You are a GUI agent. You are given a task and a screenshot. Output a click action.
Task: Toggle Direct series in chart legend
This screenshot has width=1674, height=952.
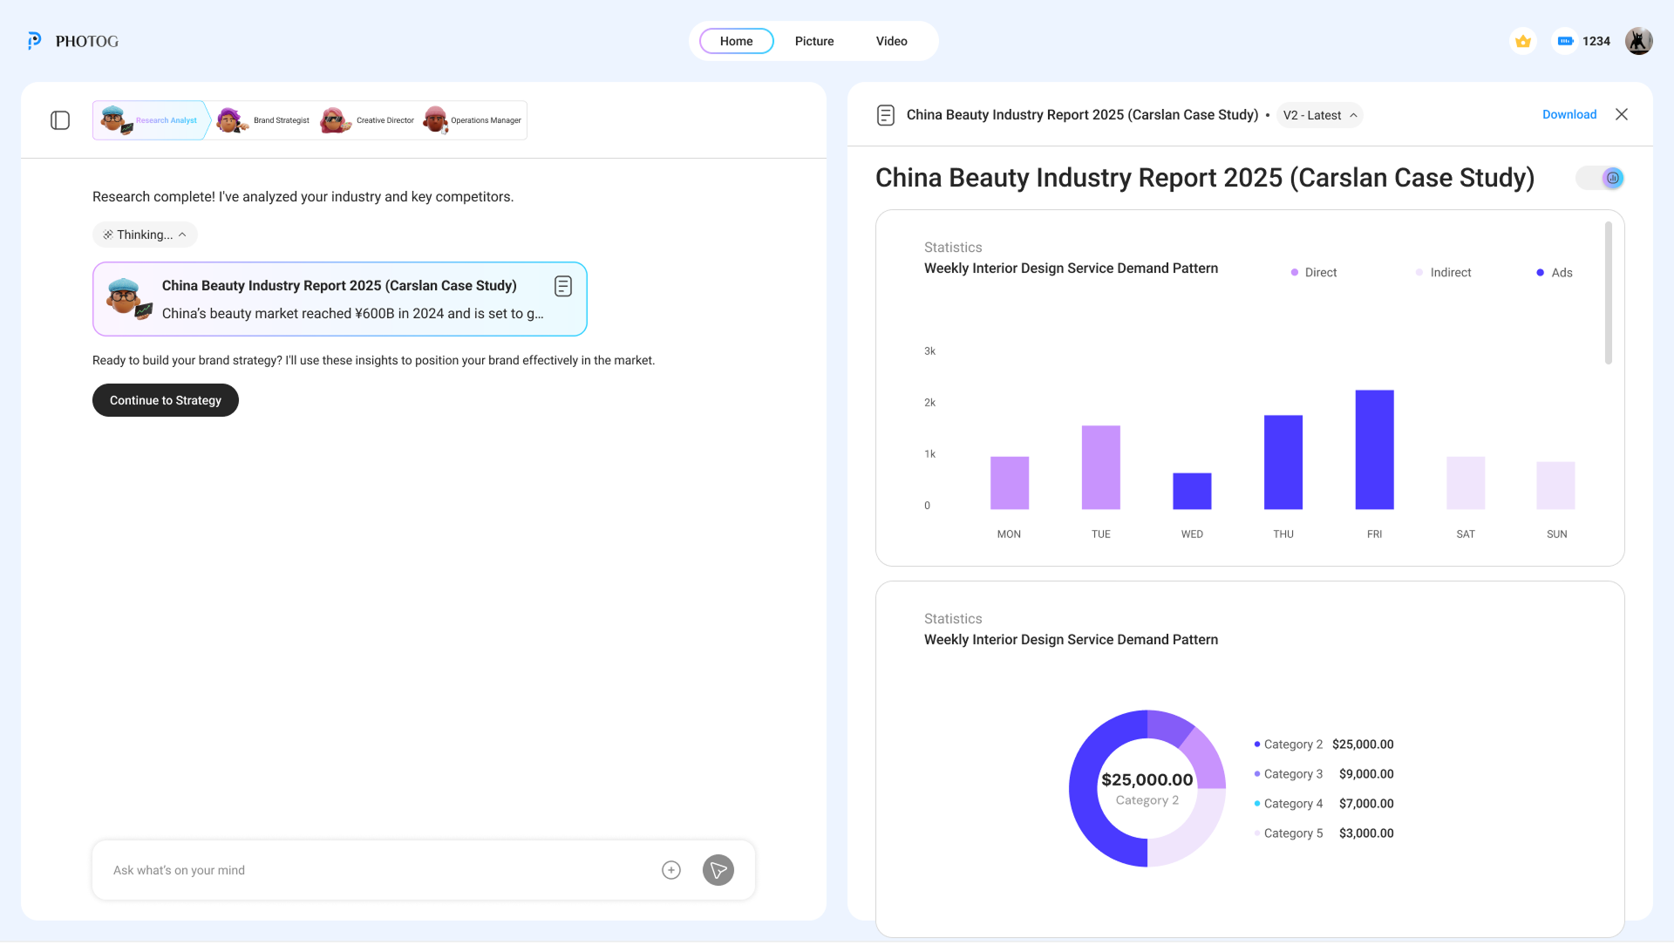coord(1314,273)
